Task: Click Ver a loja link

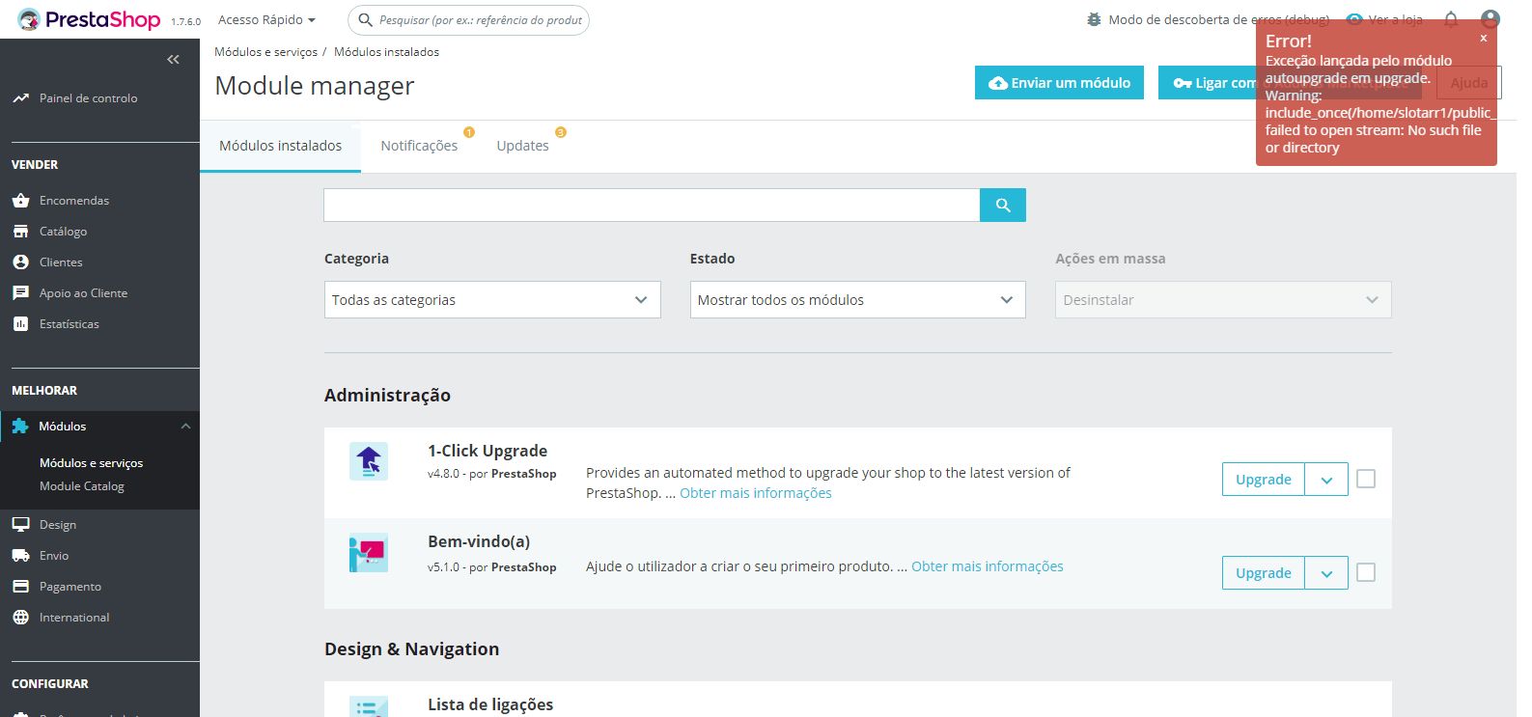Action: pyautogui.click(x=1385, y=19)
